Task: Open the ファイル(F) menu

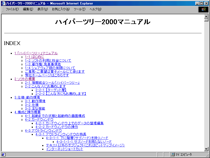Action: (x=12, y=9)
